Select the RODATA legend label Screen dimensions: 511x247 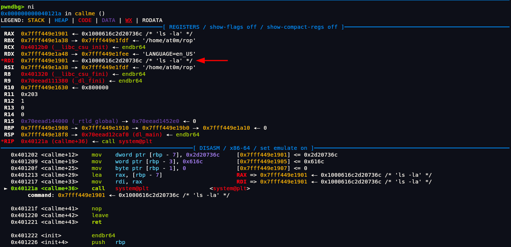tap(152, 20)
